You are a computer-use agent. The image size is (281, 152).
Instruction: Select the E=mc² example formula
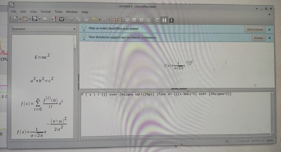[x=42, y=57]
